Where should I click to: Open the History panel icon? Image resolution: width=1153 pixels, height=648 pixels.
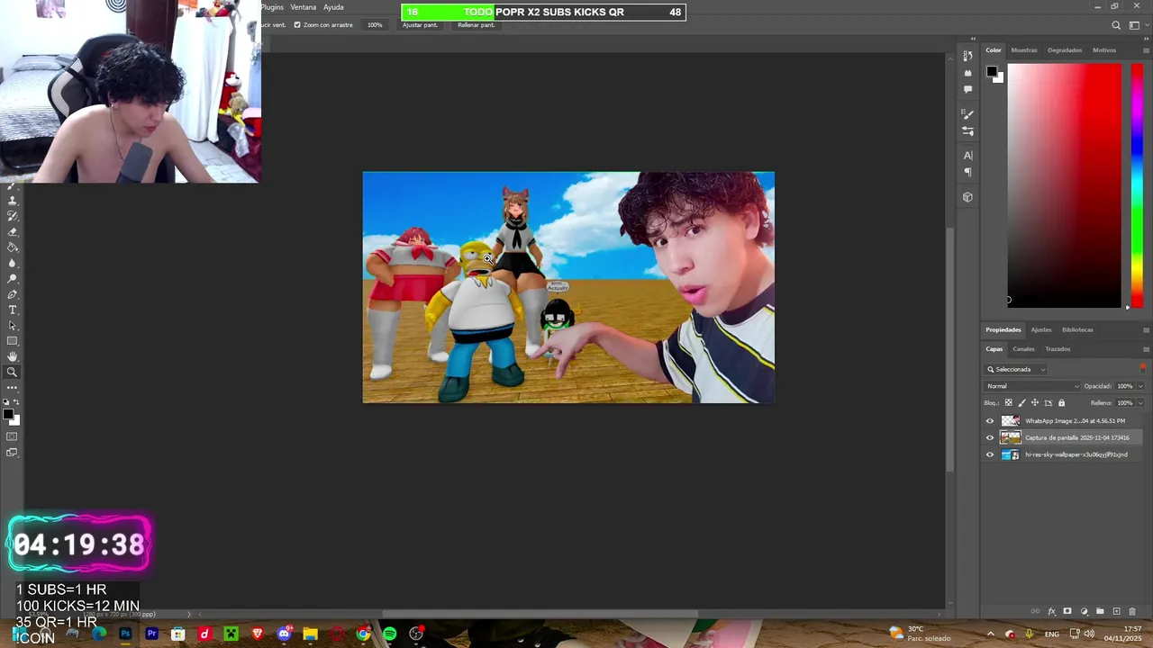[967, 56]
